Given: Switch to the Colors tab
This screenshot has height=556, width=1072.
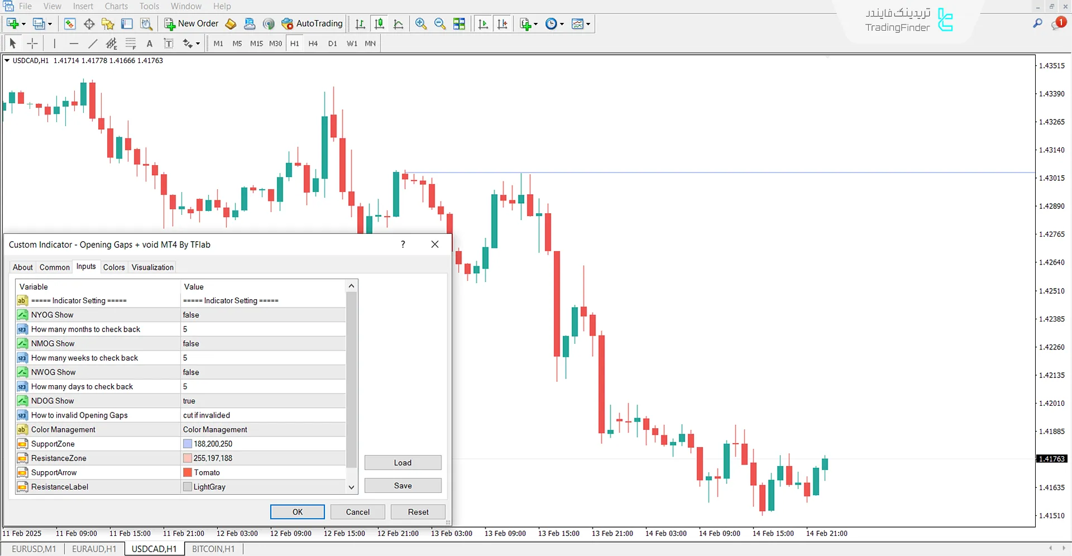Looking at the screenshot, I should 114,267.
